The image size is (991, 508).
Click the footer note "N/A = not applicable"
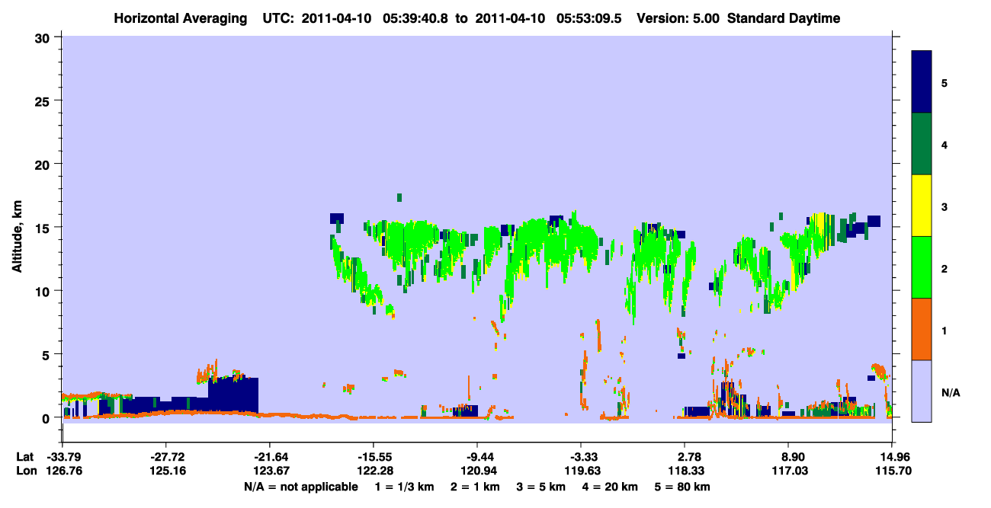tap(301, 487)
